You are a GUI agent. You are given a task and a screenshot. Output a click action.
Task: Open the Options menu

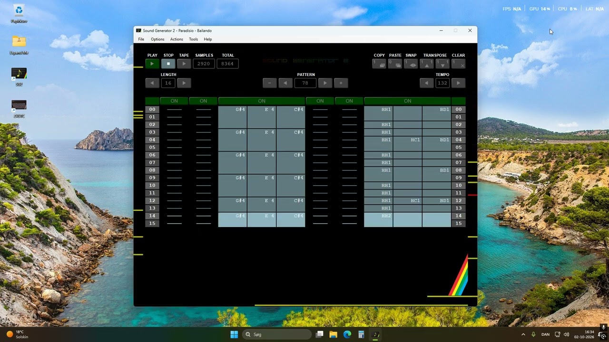[157, 39]
